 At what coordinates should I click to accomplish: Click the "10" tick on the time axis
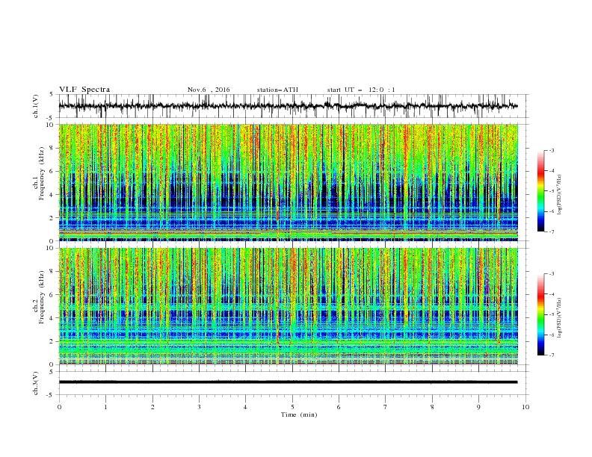coord(525,407)
